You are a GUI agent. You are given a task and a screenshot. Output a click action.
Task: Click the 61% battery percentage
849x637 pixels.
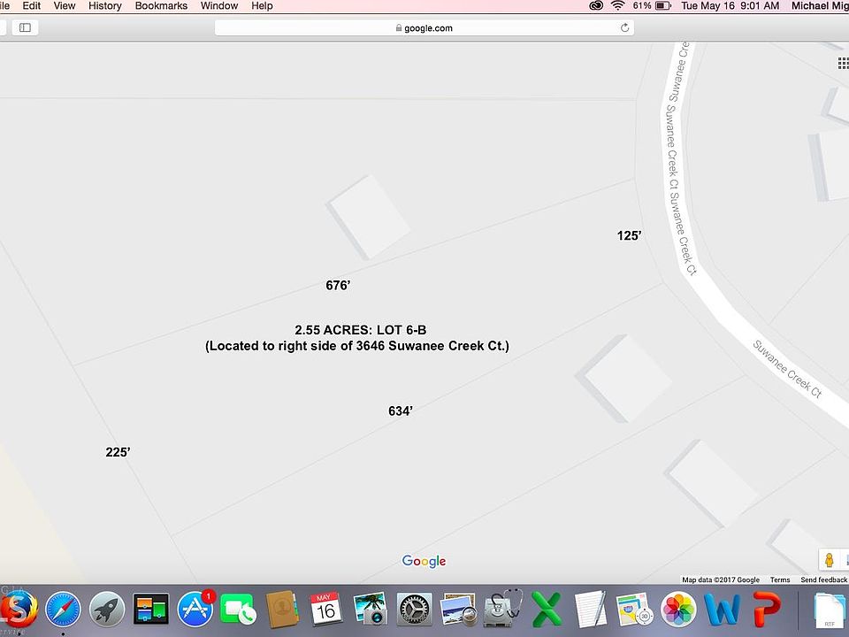point(642,6)
